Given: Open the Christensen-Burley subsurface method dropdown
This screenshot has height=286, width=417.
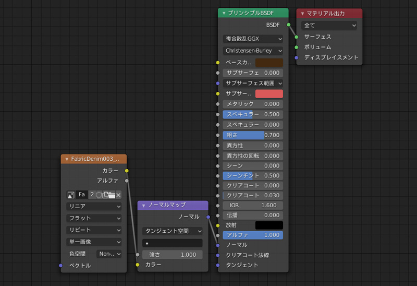Looking at the screenshot, I should click(x=253, y=51).
